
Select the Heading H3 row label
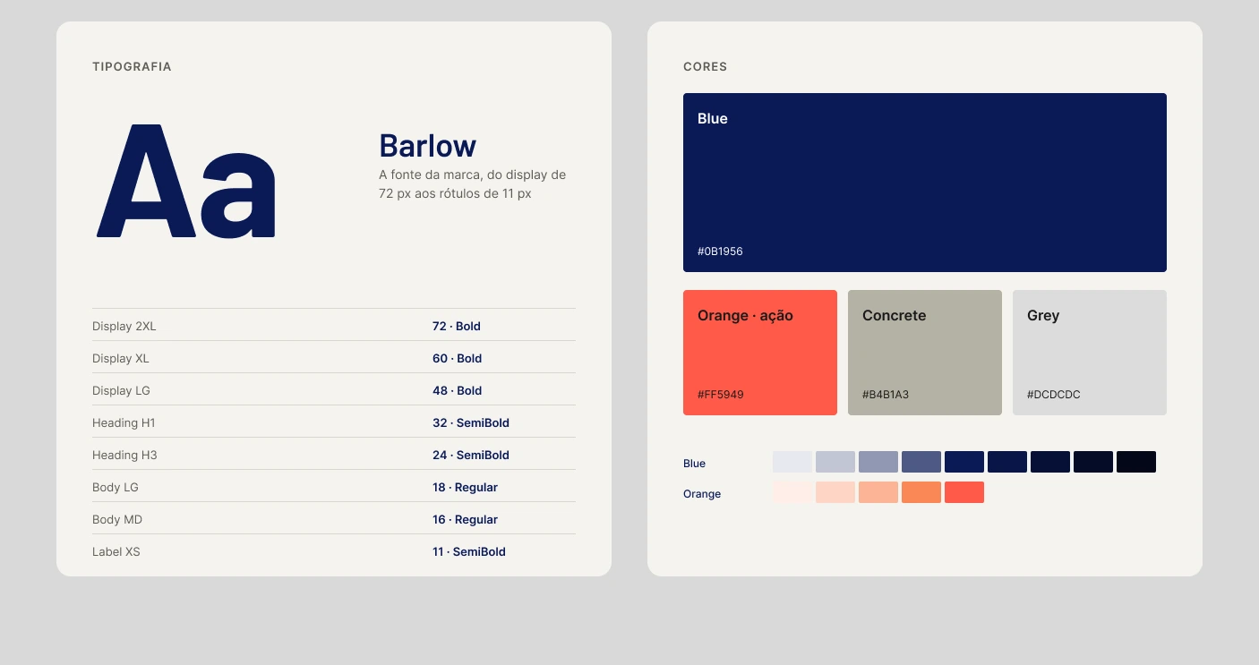coord(124,456)
